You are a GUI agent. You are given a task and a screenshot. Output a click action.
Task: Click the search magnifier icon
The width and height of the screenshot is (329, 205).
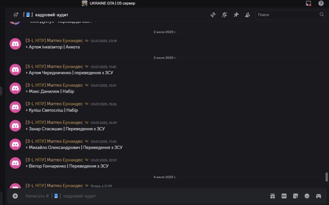coord(322,14)
